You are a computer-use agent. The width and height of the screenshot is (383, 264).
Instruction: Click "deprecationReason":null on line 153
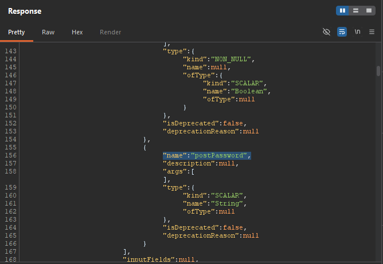coord(211,131)
